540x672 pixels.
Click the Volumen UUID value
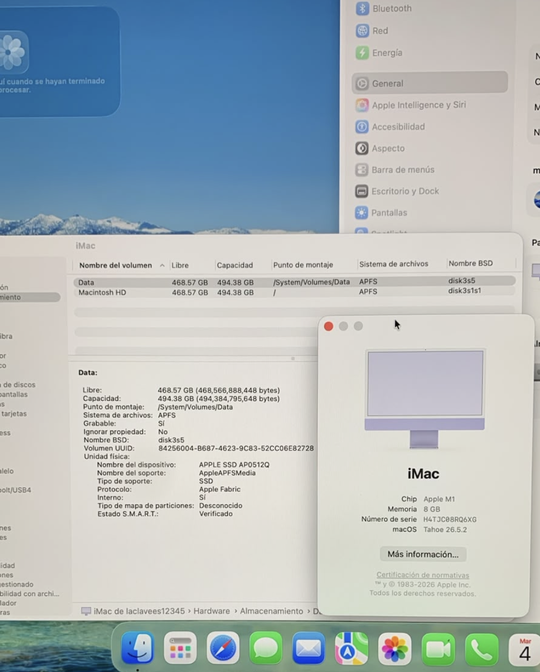click(236, 448)
